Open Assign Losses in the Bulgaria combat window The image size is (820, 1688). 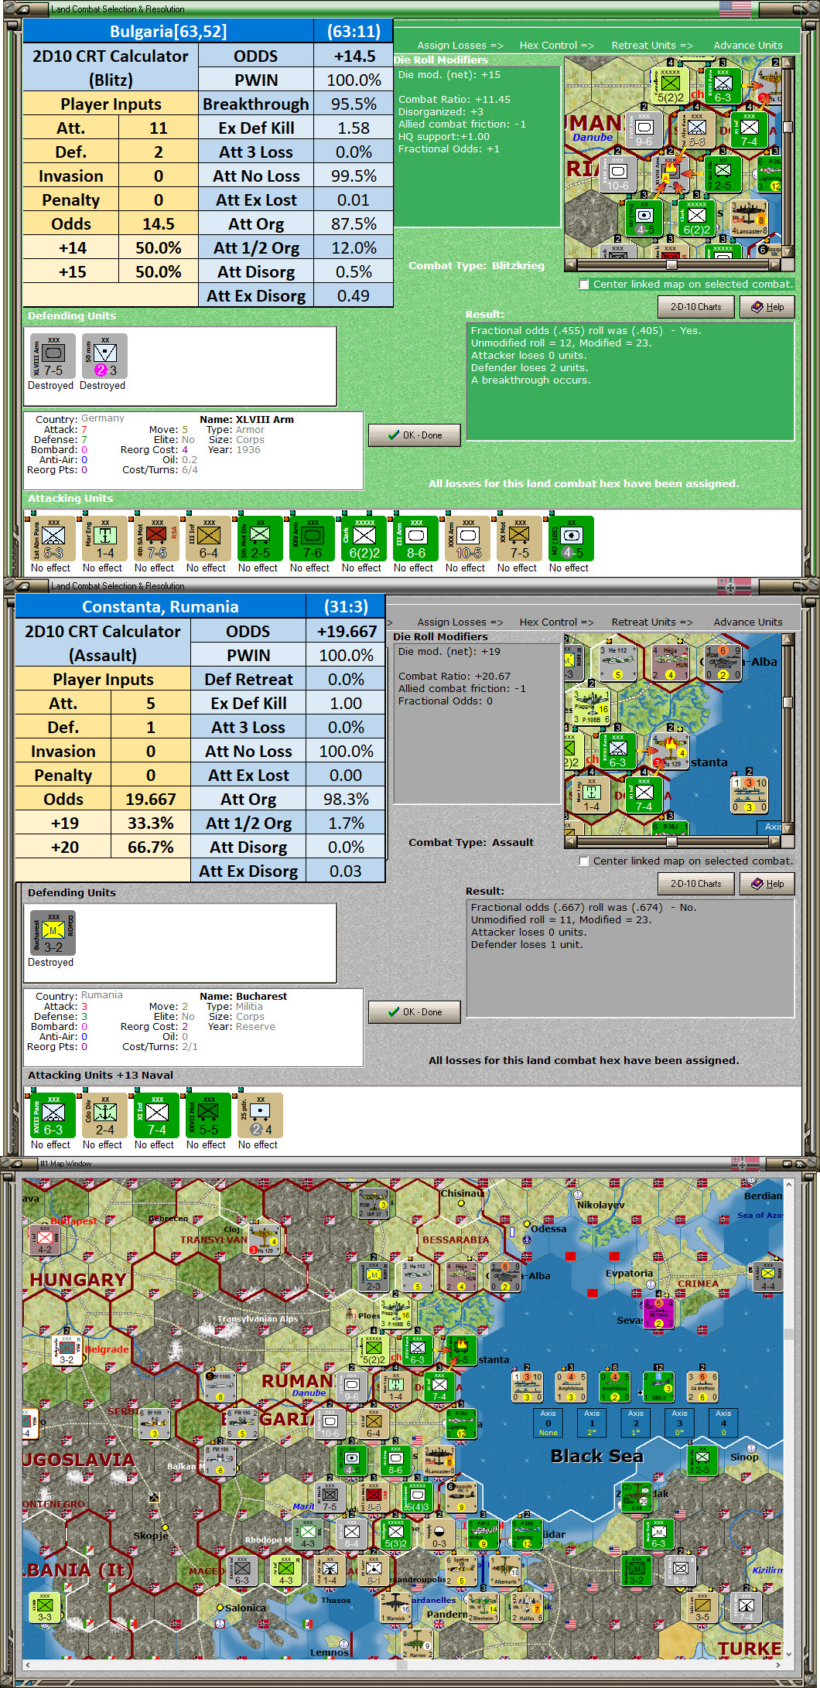(x=460, y=46)
